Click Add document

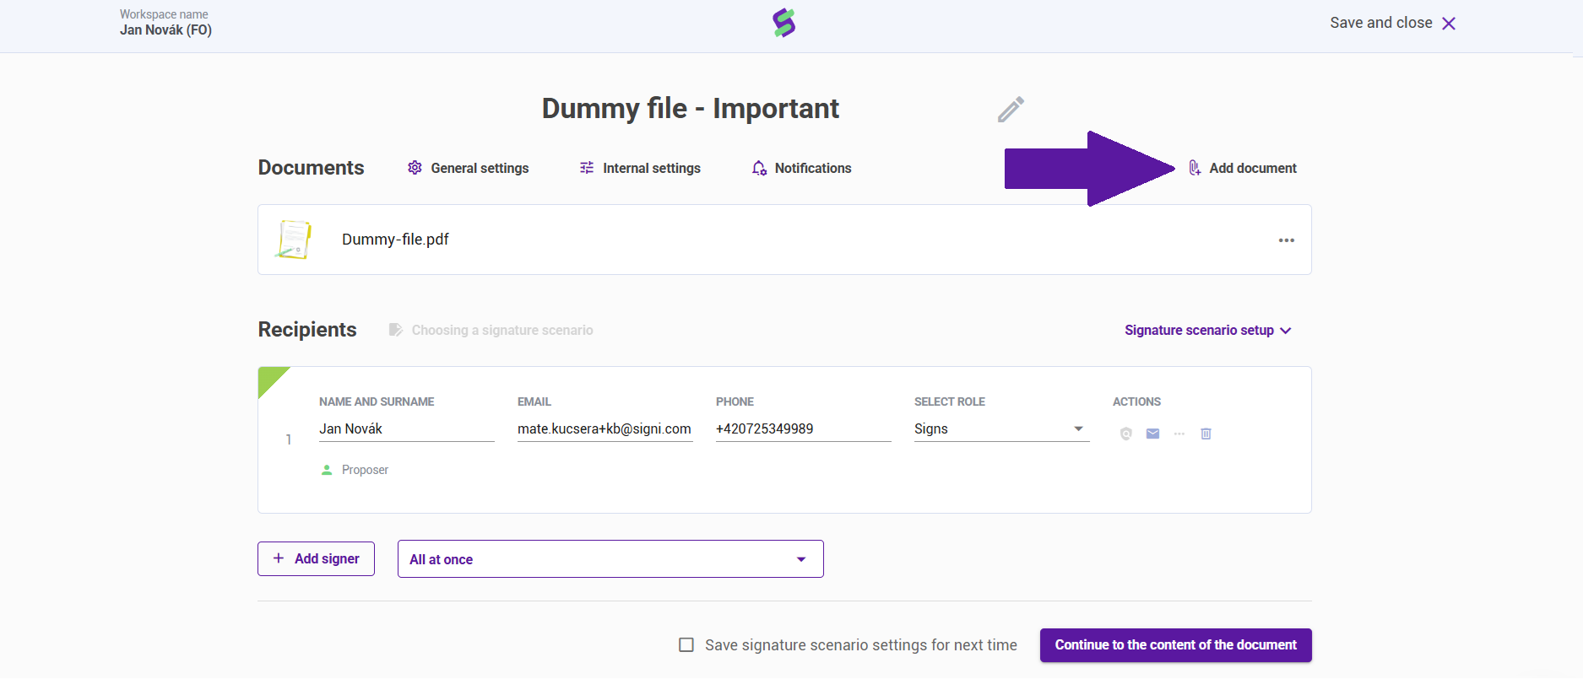[x=1243, y=169]
